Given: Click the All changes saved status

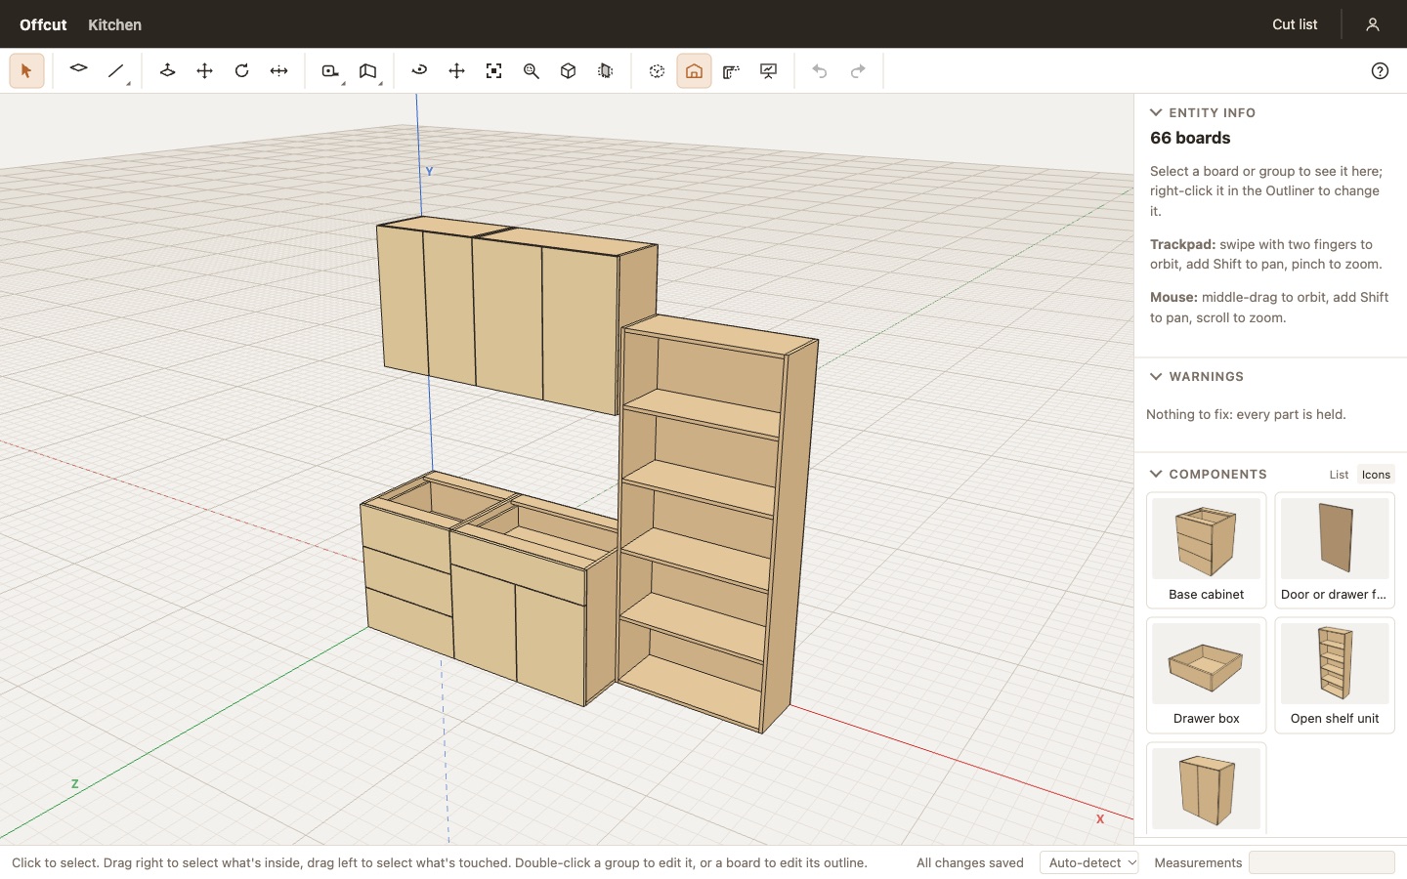Looking at the screenshot, I should 970,862.
